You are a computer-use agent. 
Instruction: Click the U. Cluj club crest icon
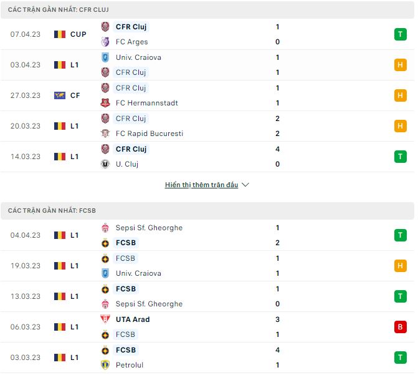pos(105,164)
